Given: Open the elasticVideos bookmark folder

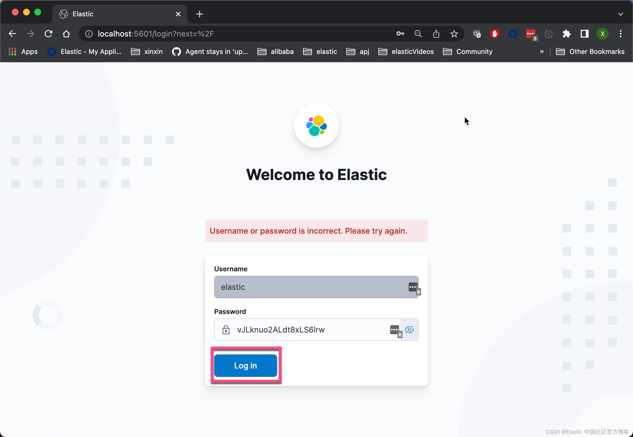Looking at the screenshot, I should tap(406, 52).
